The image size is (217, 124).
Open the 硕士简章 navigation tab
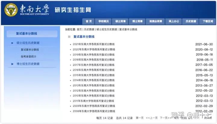(120, 21)
